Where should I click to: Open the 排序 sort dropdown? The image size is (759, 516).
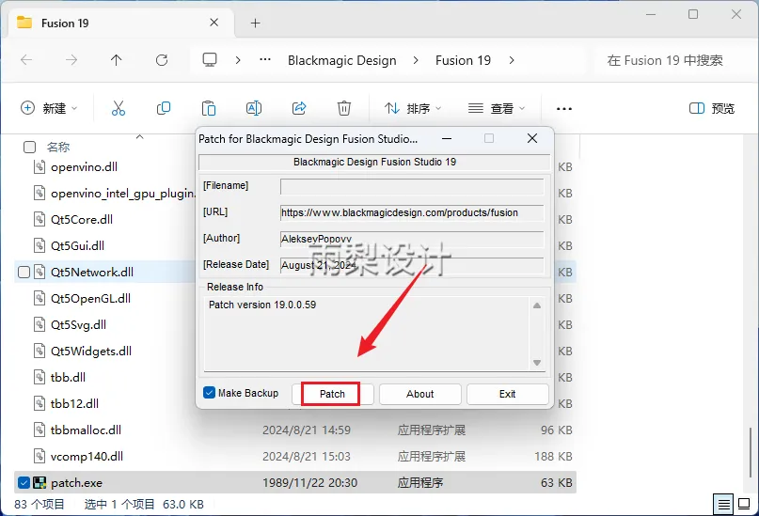tap(412, 108)
